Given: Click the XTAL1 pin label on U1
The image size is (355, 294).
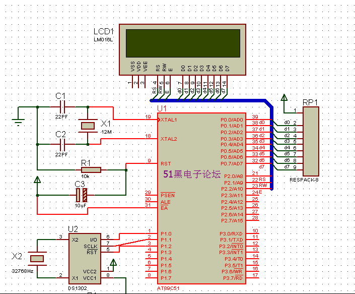Looking at the screenshot, I should (168, 120).
